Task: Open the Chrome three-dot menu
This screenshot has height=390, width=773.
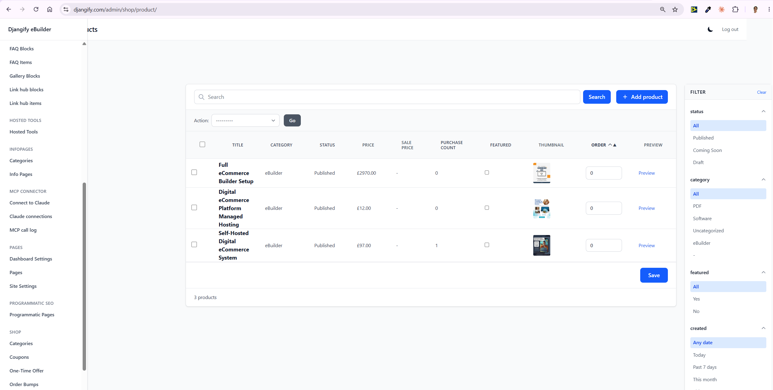Action: coord(769,9)
